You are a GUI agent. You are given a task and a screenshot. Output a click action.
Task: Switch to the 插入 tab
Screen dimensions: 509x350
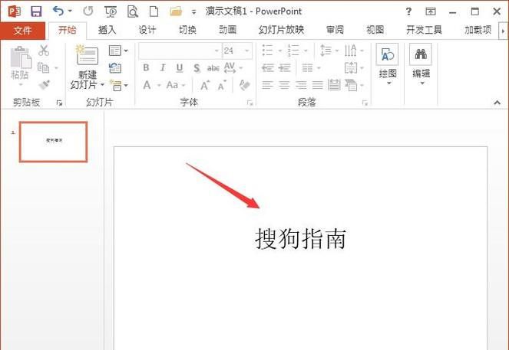[107, 30]
